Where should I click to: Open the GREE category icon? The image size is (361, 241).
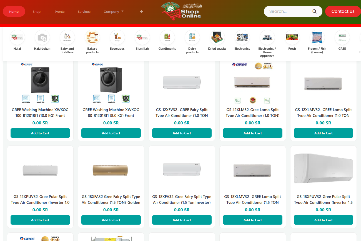click(342, 37)
